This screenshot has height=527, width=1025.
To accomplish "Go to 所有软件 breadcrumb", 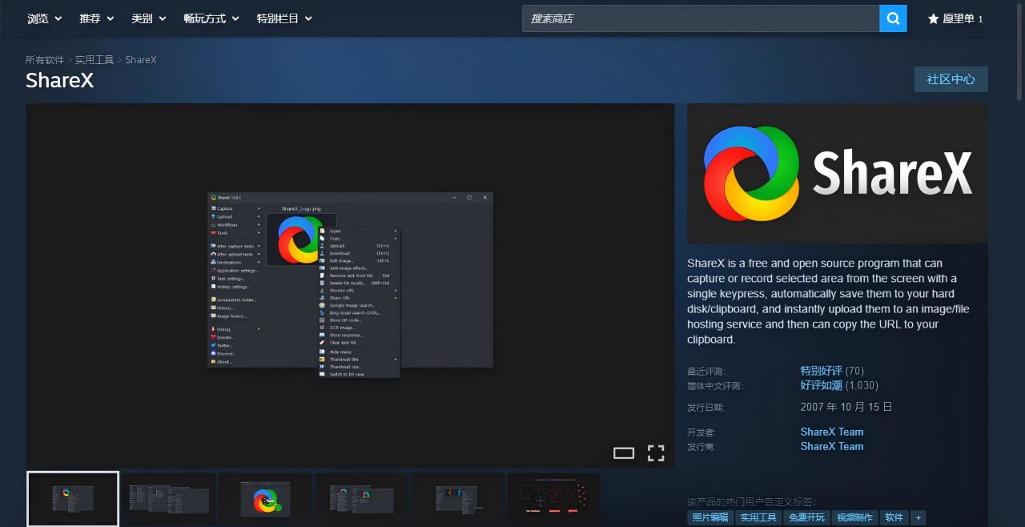I will click(45, 60).
